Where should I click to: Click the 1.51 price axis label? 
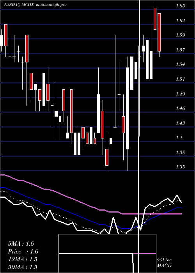180,79
